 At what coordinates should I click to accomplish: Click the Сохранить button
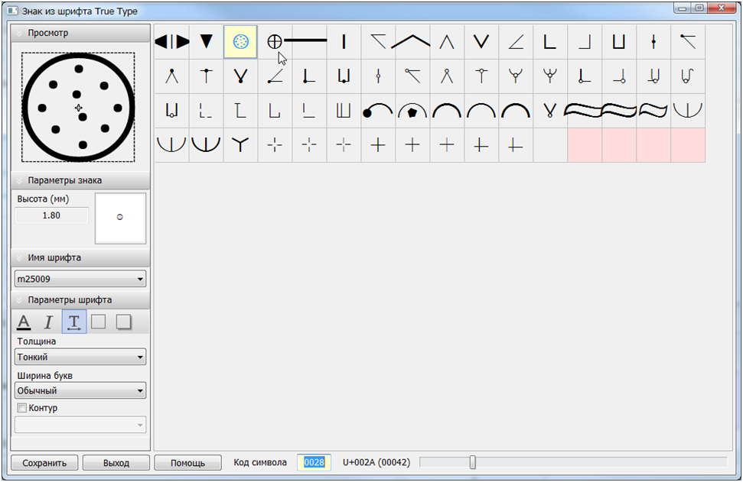44,463
